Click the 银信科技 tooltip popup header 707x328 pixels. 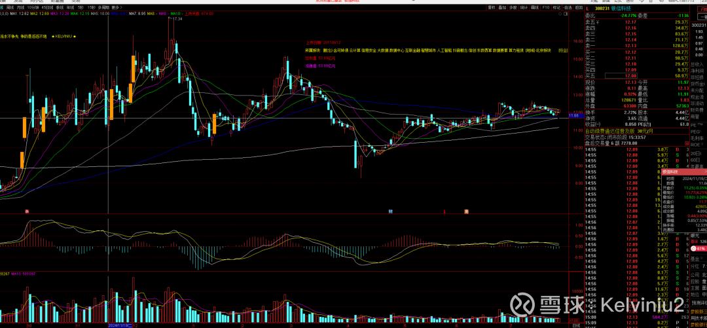[685, 172]
